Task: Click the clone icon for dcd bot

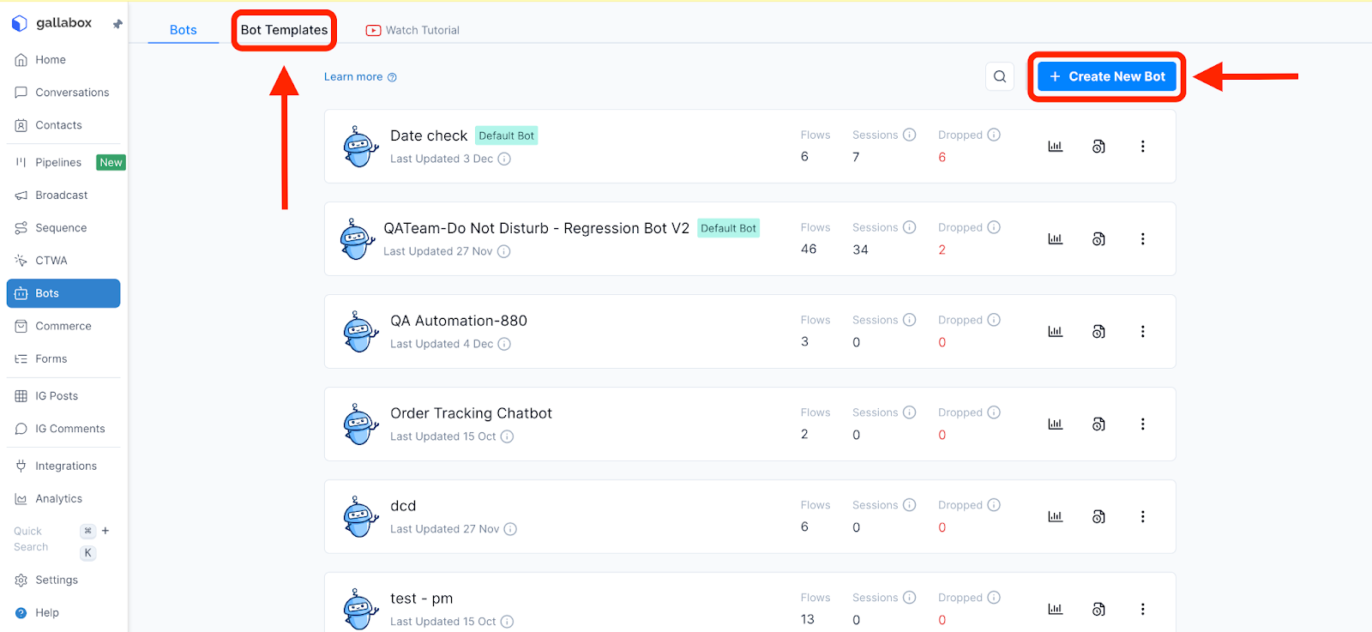Action: point(1098,517)
